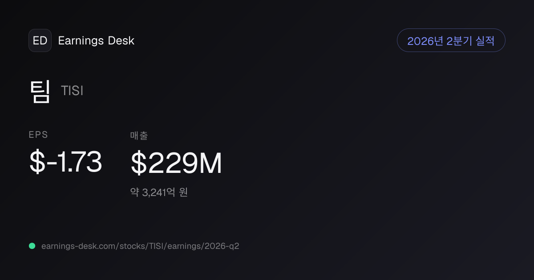Screen dimensions: 534x280
Task: Open the earnings-desk.com URL link
Action: [140, 246]
